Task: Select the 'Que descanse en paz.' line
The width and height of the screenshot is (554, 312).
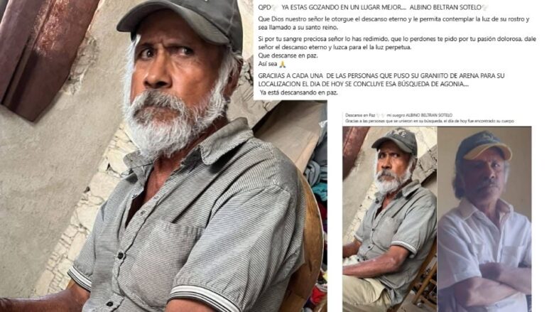Action: (x=288, y=55)
